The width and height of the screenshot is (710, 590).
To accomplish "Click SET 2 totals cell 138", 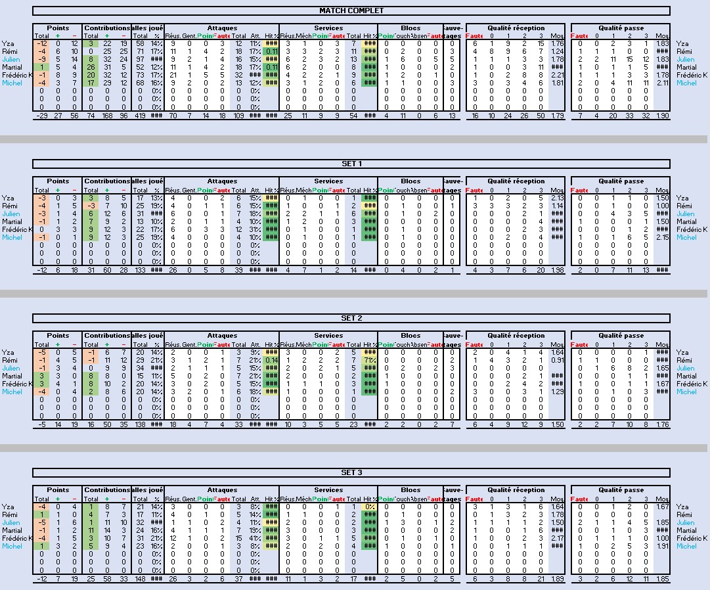I will 140,424.
